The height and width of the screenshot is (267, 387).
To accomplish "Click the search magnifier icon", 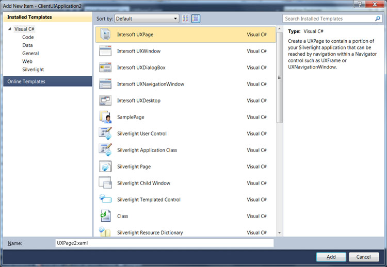I will tap(378, 19).
